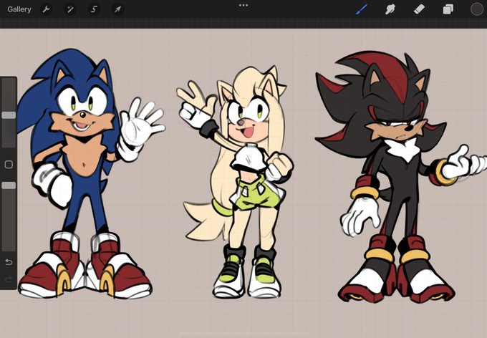Select the Eraser tool
This screenshot has height=338, width=487.
tap(419, 9)
